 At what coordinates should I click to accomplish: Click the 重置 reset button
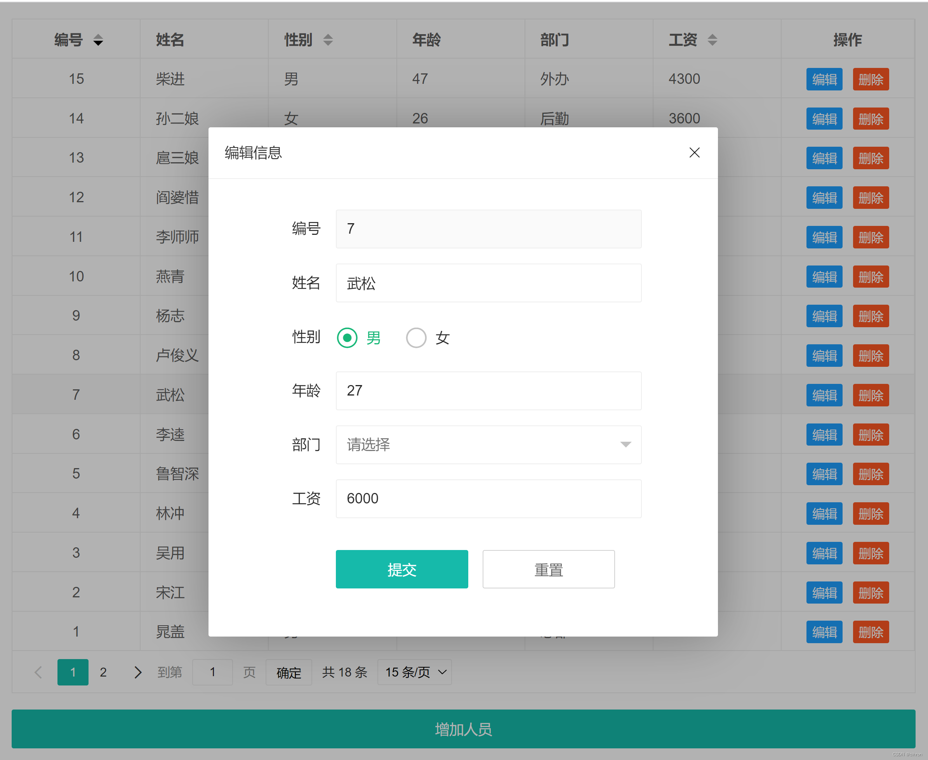coord(548,569)
